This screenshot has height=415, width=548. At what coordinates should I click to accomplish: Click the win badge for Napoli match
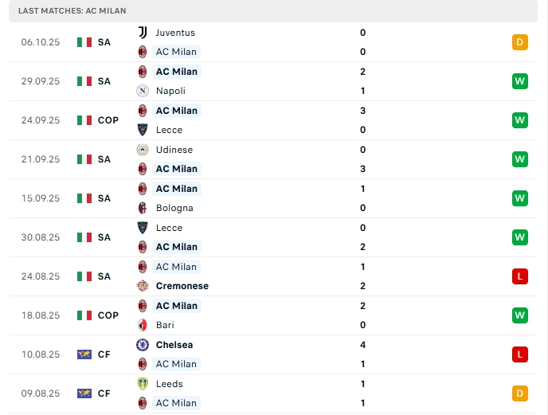click(520, 81)
